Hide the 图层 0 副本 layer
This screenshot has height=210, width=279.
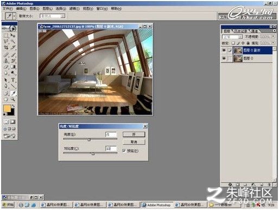(x=224, y=50)
